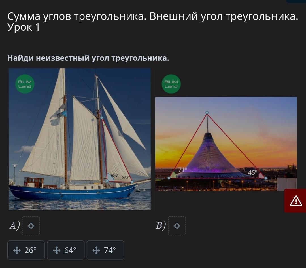Click the move handle icon on 74° tile

[x=96, y=250]
